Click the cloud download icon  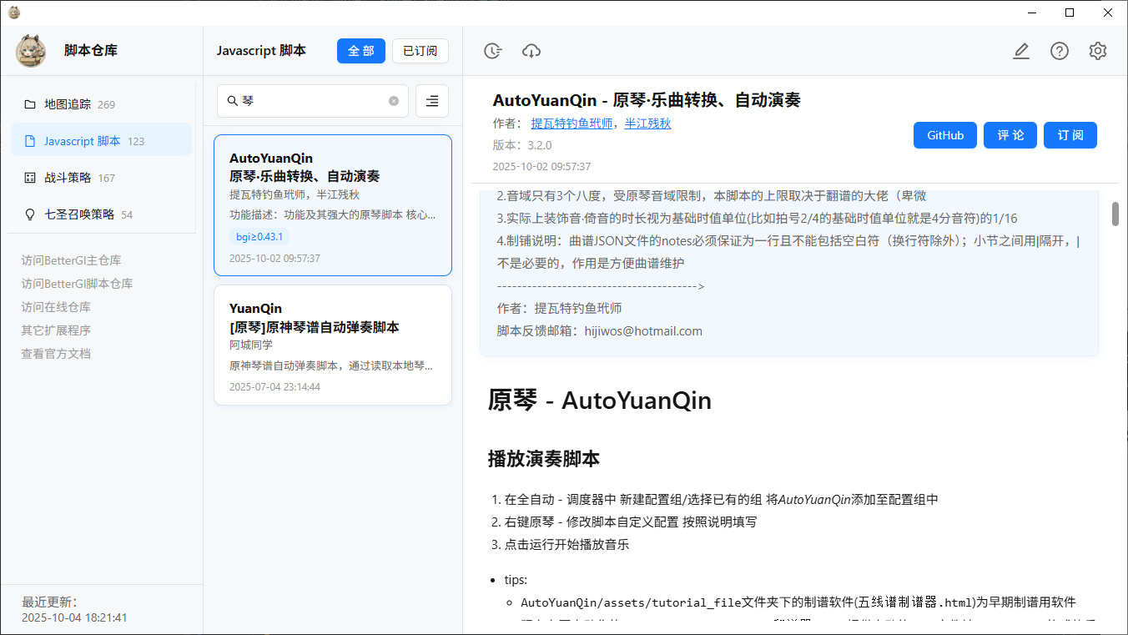[x=531, y=51]
